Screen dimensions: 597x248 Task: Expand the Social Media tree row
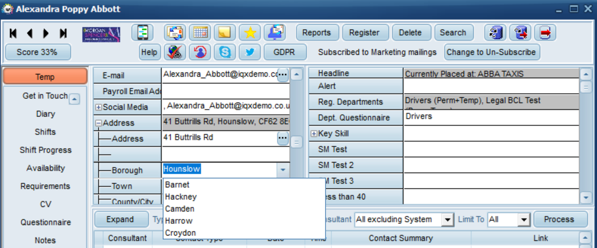click(x=99, y=108)
